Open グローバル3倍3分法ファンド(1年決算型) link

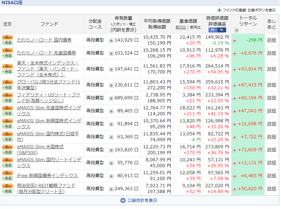[49, 85]
